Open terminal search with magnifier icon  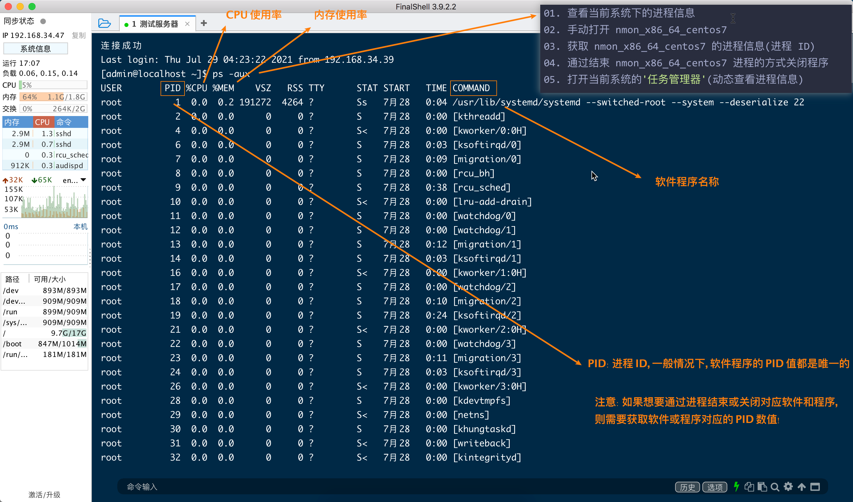(775, 487)
